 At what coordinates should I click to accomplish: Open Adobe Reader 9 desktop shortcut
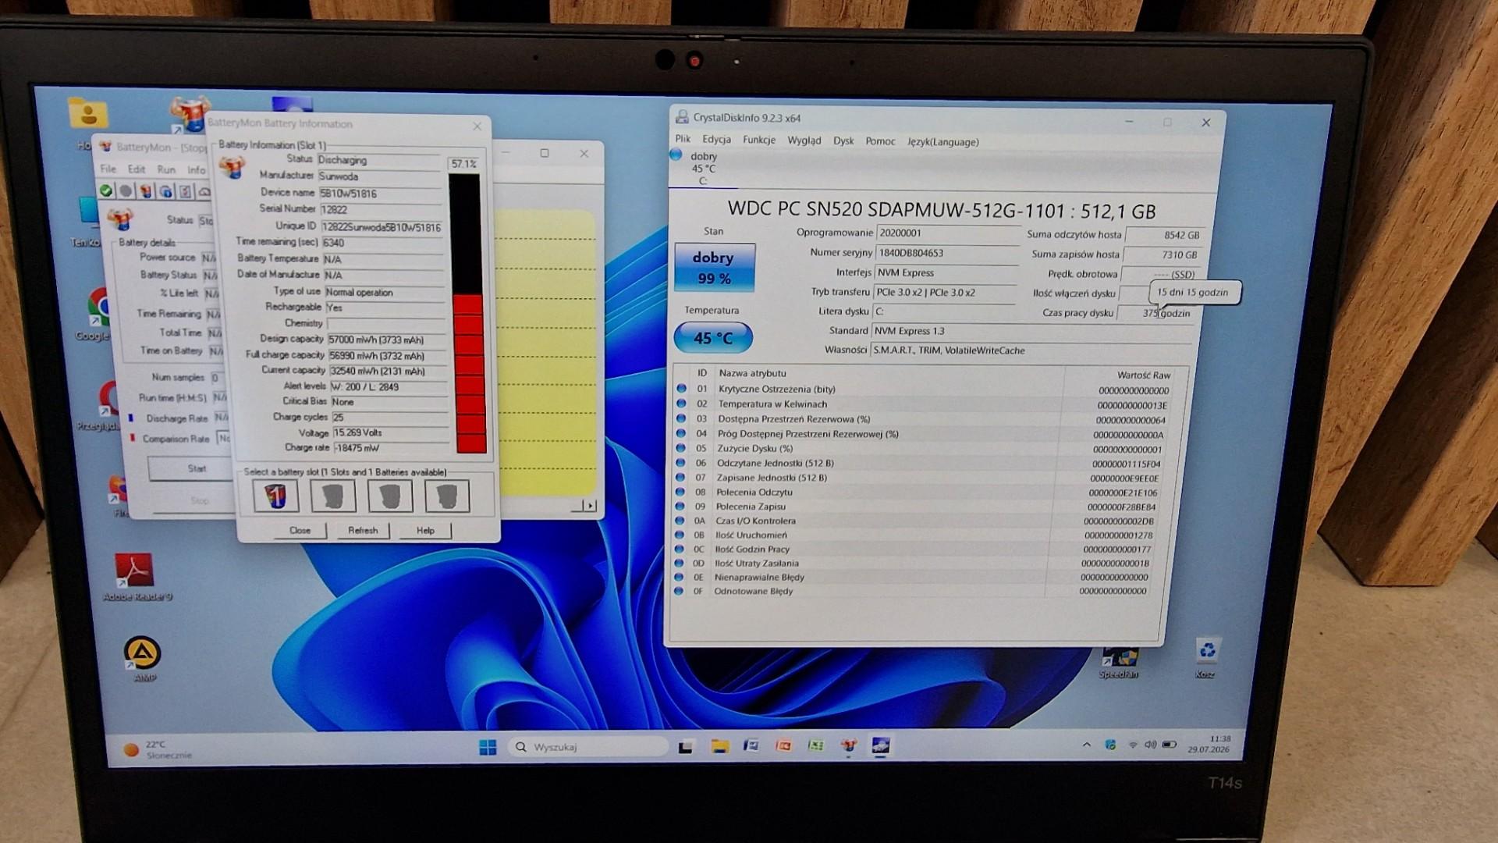135,577
